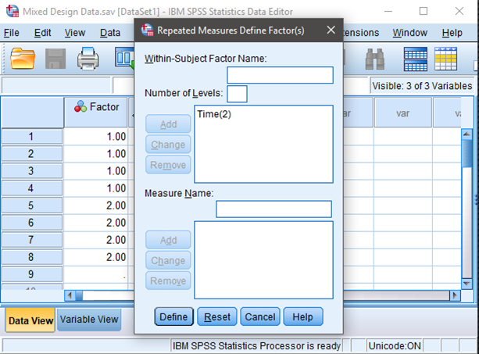The height and width of the screenshot is (354, 479).
Task: Click Factor value 2.00 in row 6
Action: click(x=96, y=223)
